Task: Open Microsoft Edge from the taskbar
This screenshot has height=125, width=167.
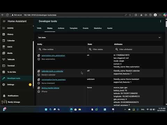Action: click(x=71, y=109)
